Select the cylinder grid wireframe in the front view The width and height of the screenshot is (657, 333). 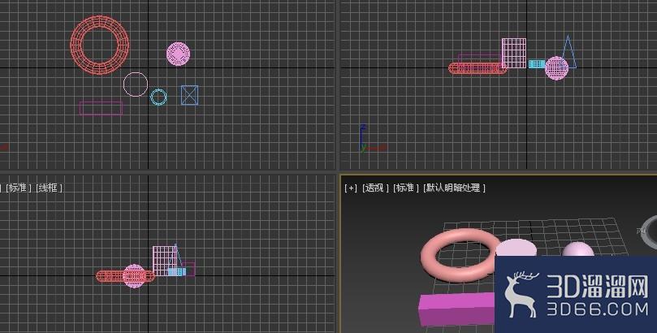click(x=514, y=53)
